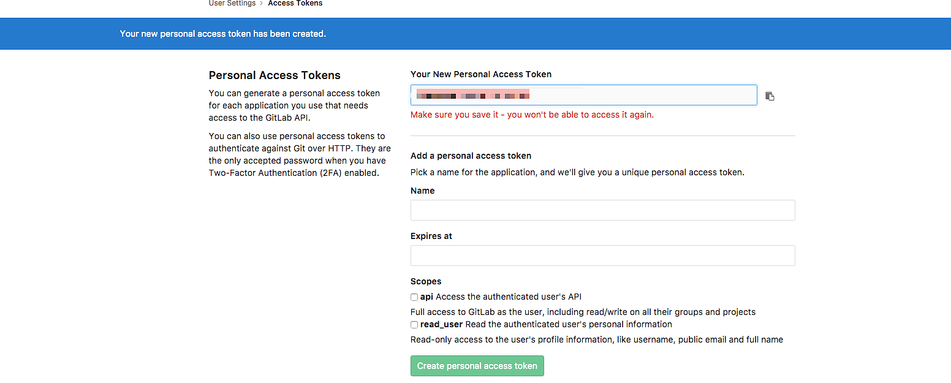Go to User Settings via breadcrumb
Screen dimensions: 951x383
pyautogui.click(x=232, y=4)
